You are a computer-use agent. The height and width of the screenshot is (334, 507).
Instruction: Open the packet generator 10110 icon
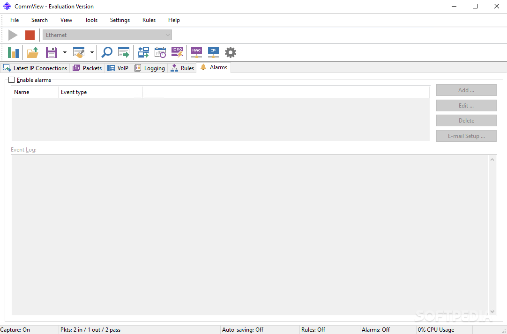coord(177,52)
